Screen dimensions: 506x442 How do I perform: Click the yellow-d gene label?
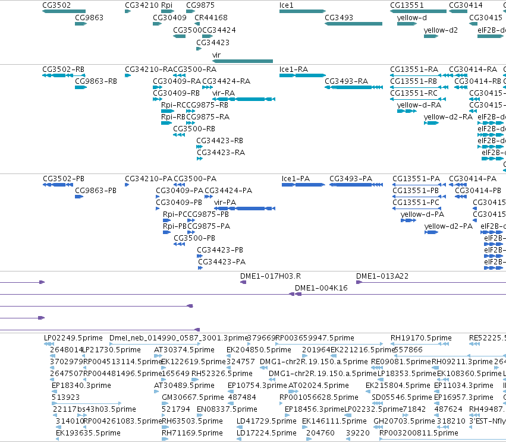(x=412, y=18)
